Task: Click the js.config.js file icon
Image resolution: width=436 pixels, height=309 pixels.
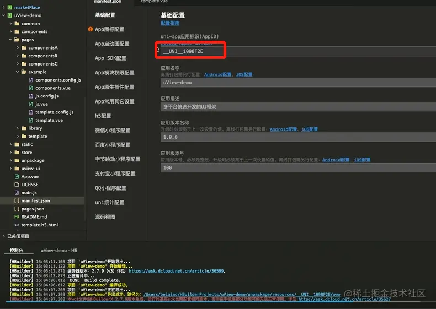Action: pos(31,96)
